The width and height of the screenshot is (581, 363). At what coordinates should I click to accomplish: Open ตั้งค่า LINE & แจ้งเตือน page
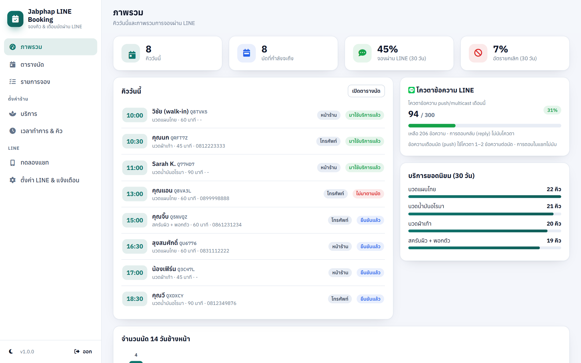pyautogui.click(x=51, y=180)
